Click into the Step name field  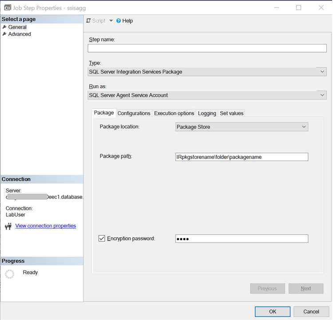(207, 48)
